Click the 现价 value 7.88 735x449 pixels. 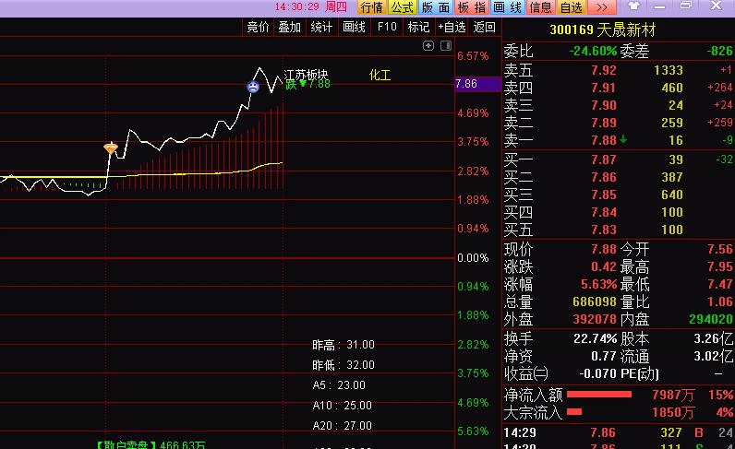click(604, 249)
